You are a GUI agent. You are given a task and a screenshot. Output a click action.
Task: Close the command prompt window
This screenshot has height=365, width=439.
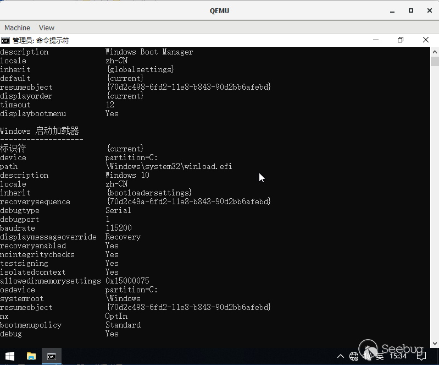coord(426,40)
